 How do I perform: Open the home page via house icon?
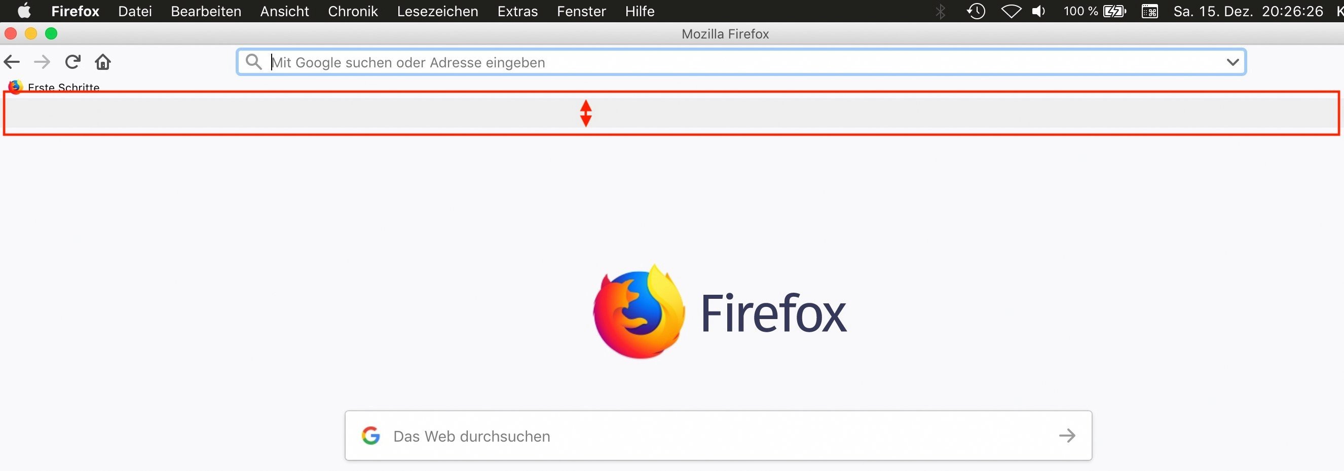coord(103,62)
